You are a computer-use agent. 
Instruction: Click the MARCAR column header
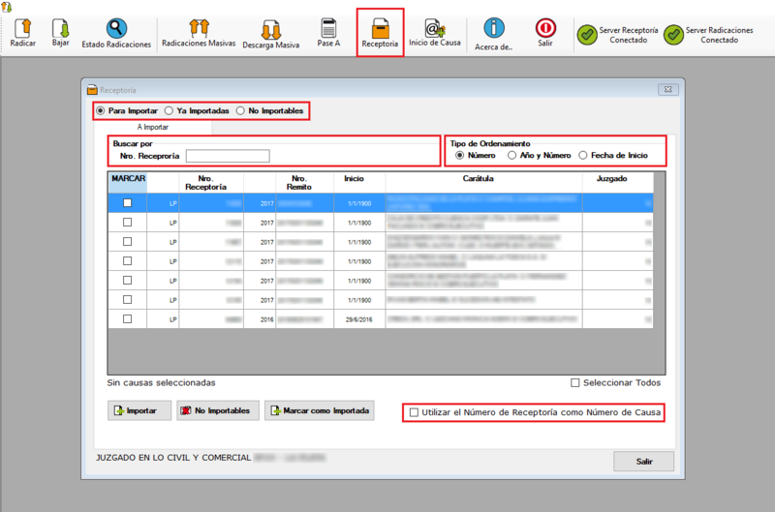coord(128,182)
